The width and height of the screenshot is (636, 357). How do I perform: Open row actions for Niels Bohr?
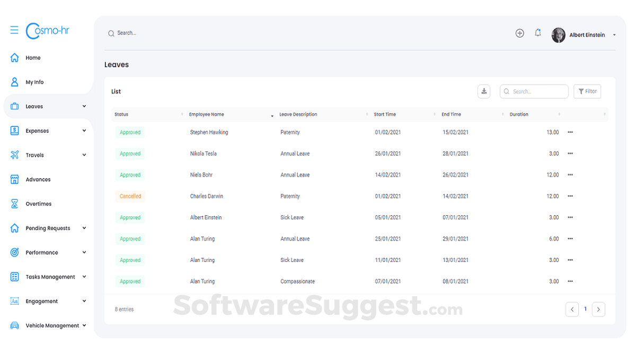pos(570,175)
